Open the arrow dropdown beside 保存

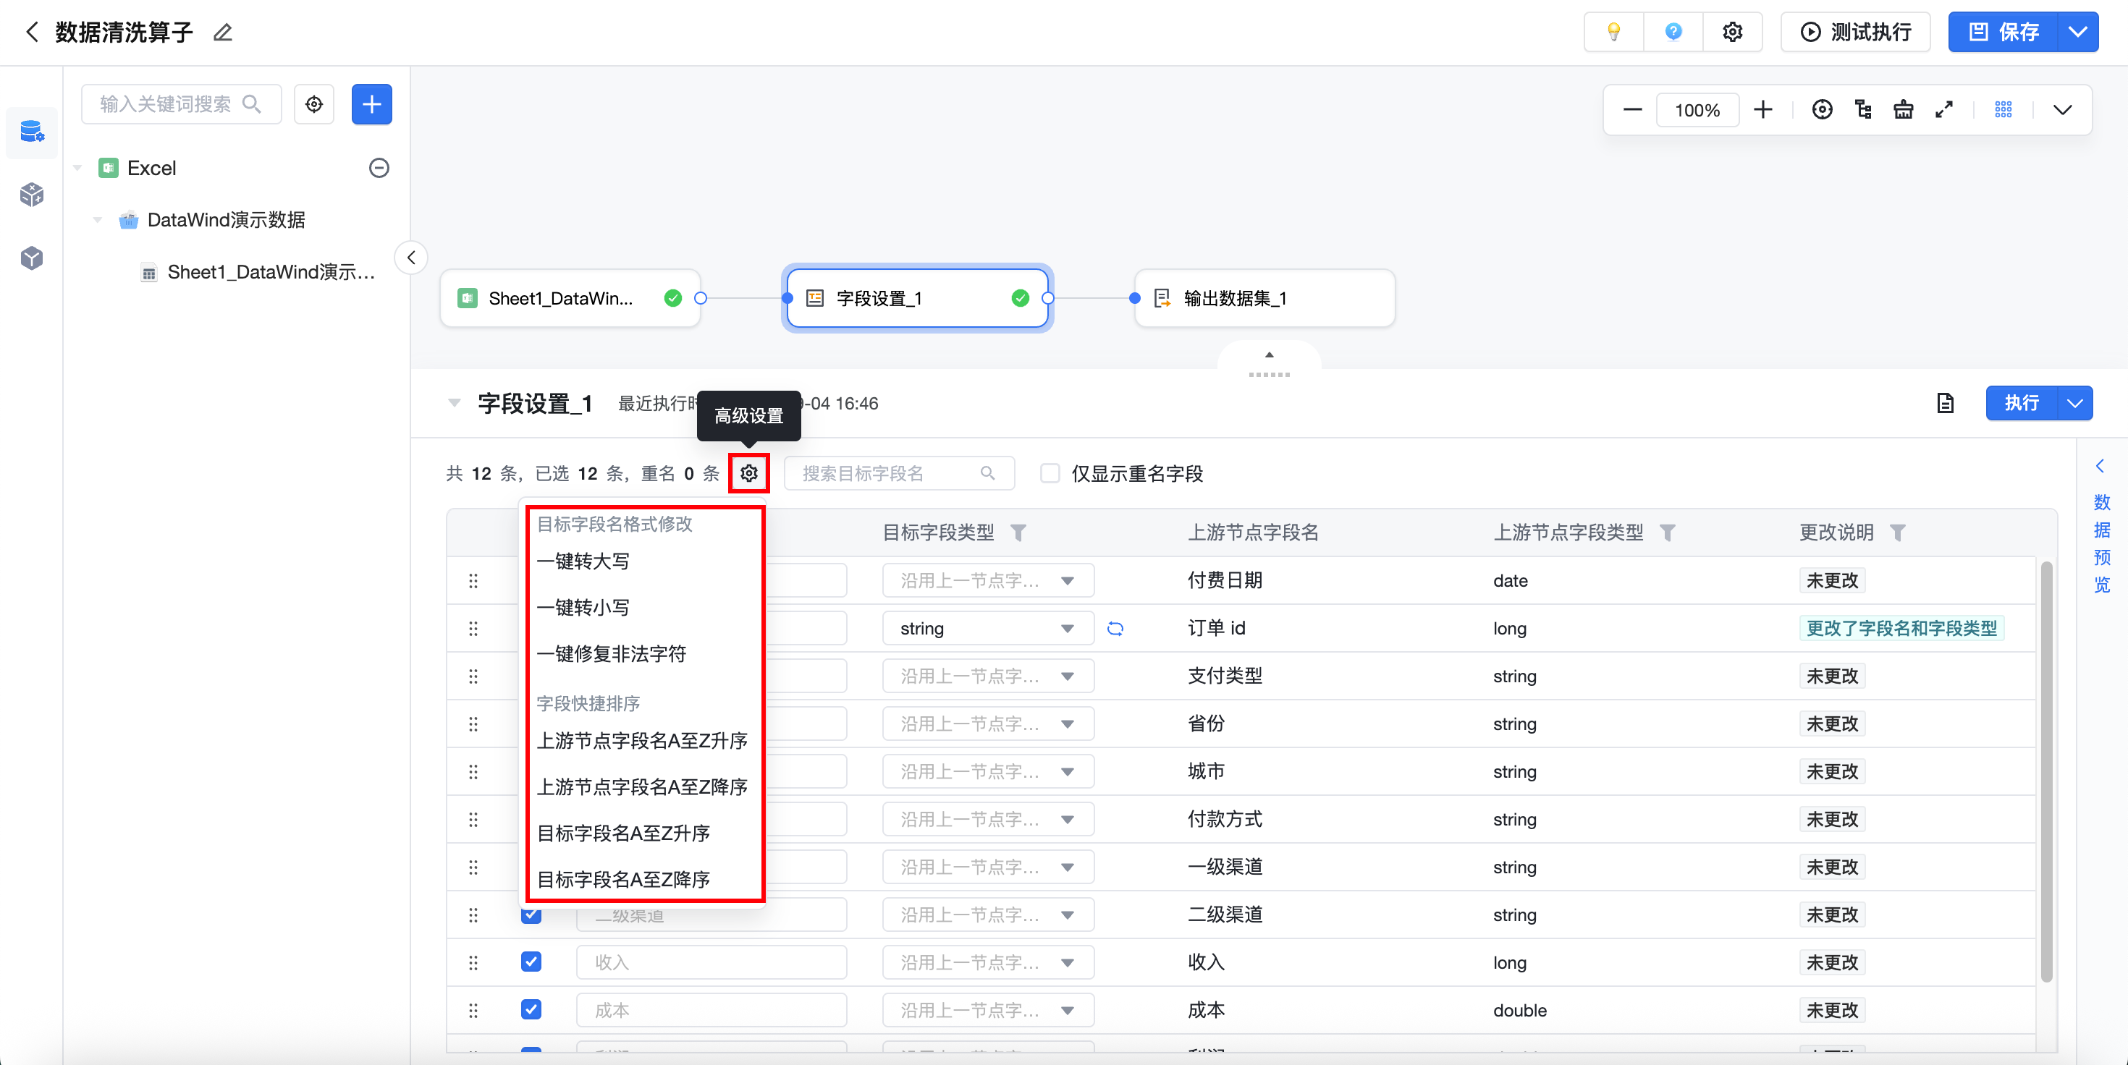point(2077,33)
